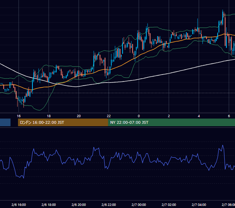The height and width of the screenshot is (208, 235).
Task: Click the 0 hour axis label
Action: [x=139, y=116]
